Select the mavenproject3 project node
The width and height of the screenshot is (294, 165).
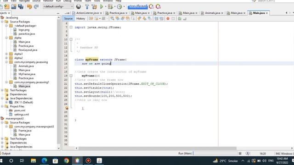click(x=15, y=118)
